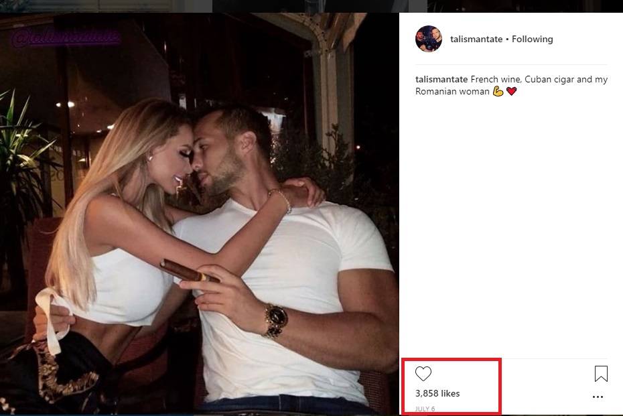The image size is (623, 416).
Task: Like the post with the heart icon
Action: point(423,374)
